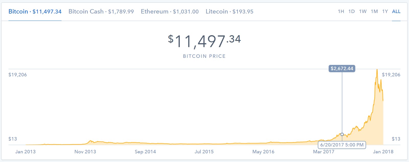Select the 1H time range
The width and height of the screenshot is (409, 162).
tap(341, 11)
